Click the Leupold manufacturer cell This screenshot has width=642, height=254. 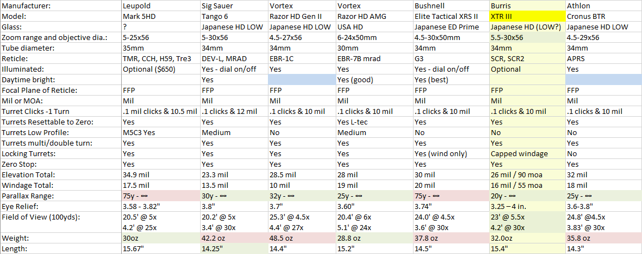tap(161, 7)
